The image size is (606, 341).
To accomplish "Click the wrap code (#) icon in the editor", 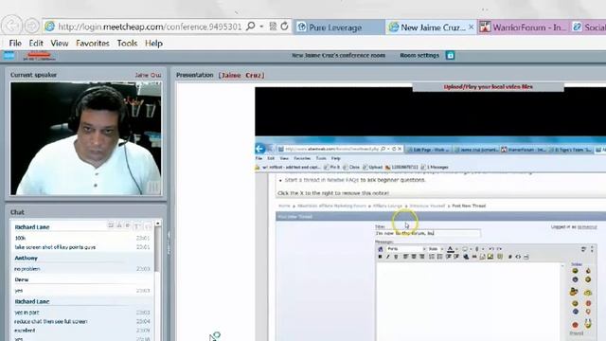I will pyautogui.click(x=509, y=257).
